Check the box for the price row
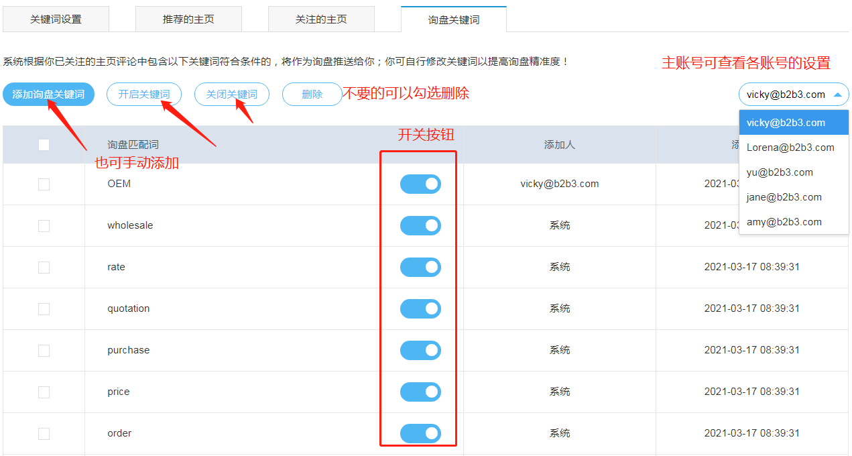 click(44, 392)
